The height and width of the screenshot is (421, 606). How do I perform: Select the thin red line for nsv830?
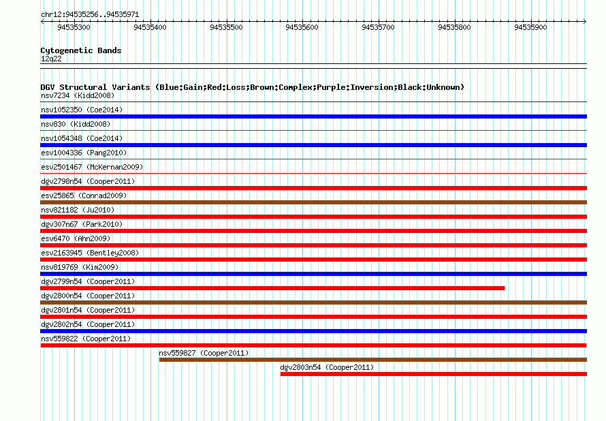(x=313, y=131)
